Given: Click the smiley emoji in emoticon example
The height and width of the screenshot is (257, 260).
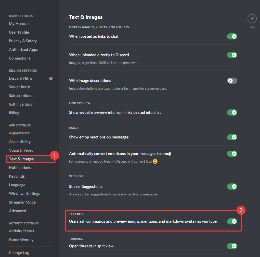Looking at the screenshot, I should pyautogui.click(x=155, y=161).
